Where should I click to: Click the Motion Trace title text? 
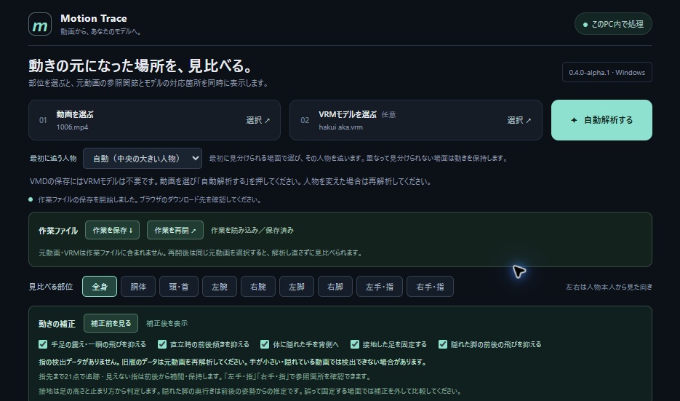coord(94,18)
